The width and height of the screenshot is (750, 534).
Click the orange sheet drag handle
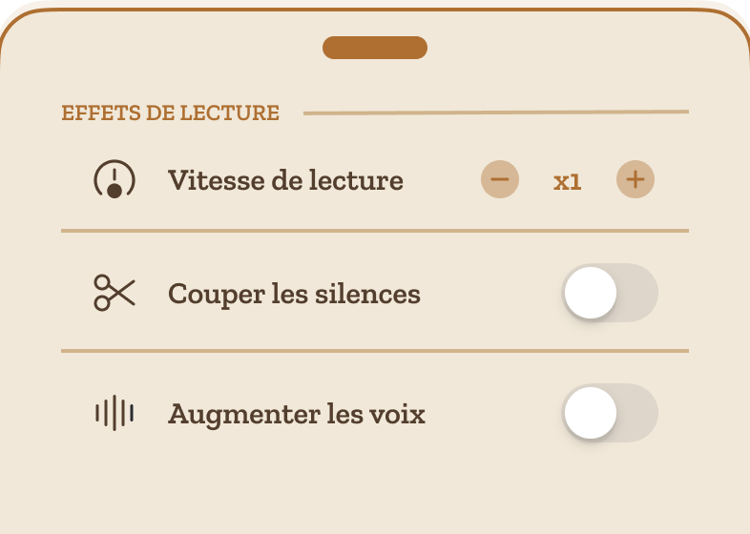(375, 48)
